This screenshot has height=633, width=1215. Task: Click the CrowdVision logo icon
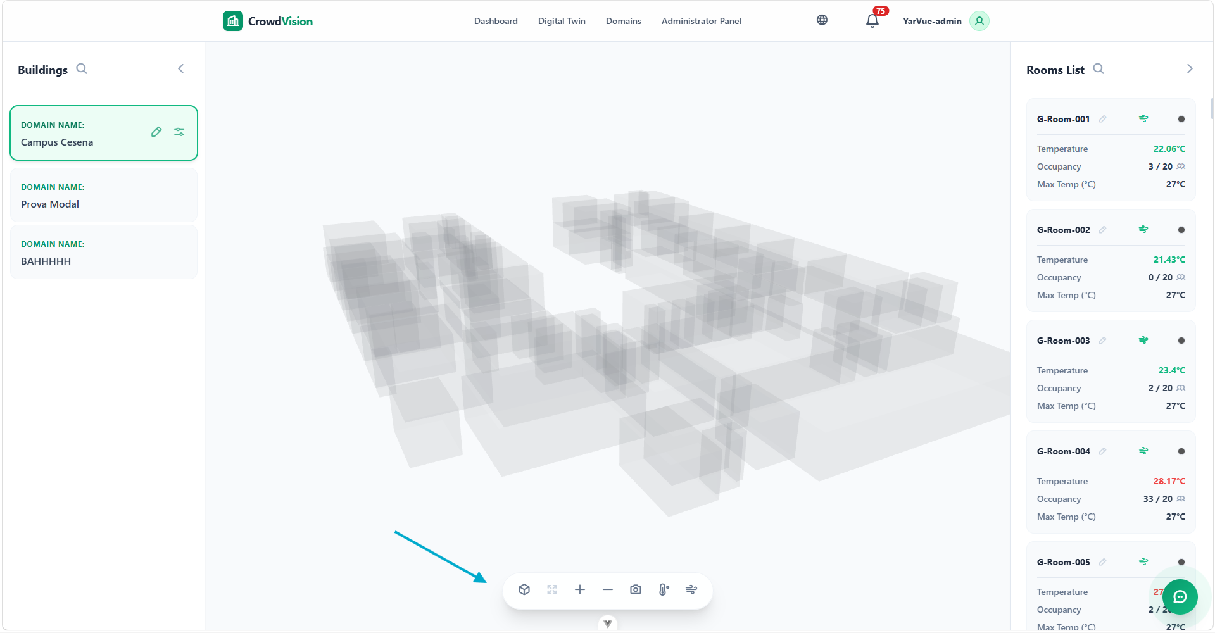tap(233, 21)
